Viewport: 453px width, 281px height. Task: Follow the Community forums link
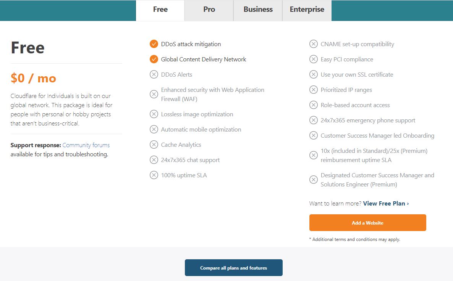[x=86, y=145]
